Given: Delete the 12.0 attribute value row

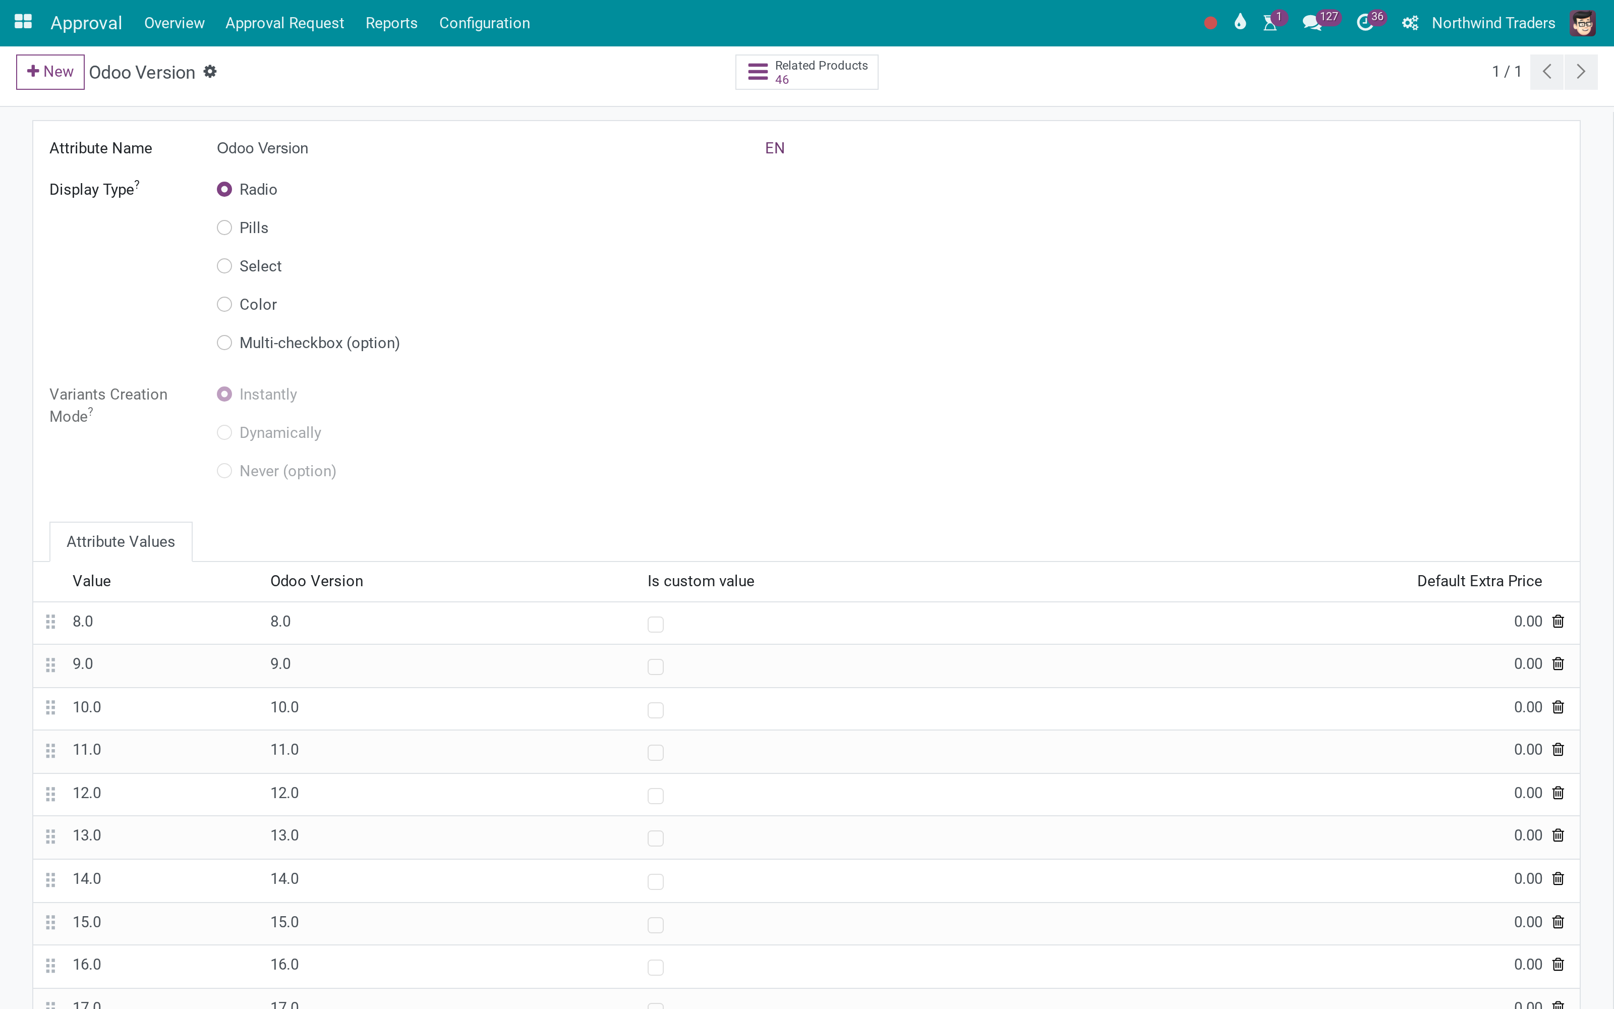Looking at the screenshot, I should point(1558,794).
